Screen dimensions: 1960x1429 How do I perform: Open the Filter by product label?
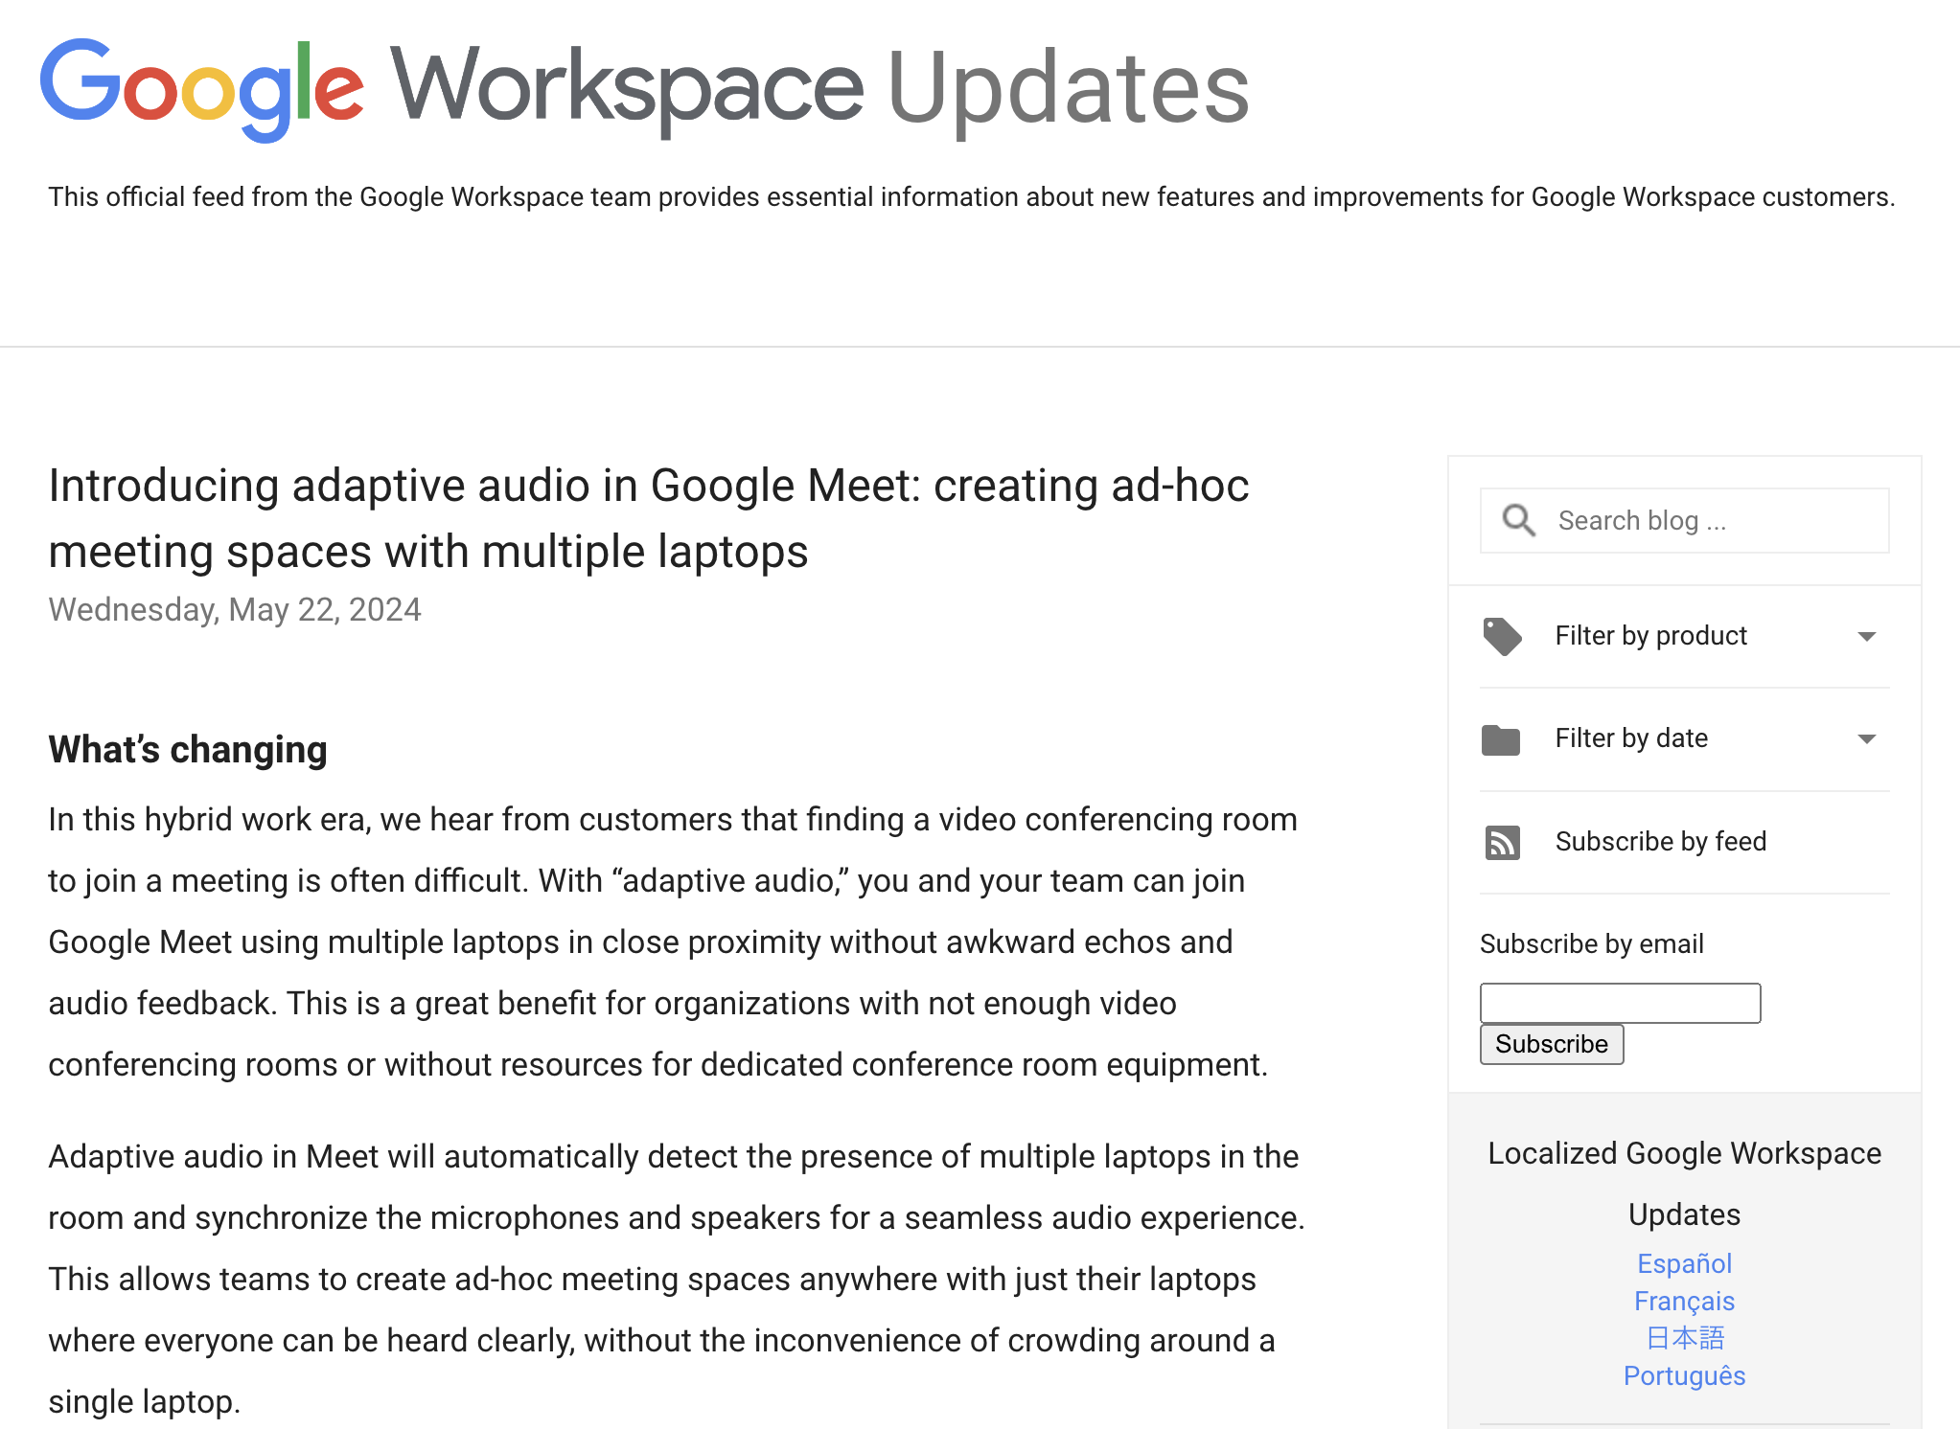pos(1650,636)
